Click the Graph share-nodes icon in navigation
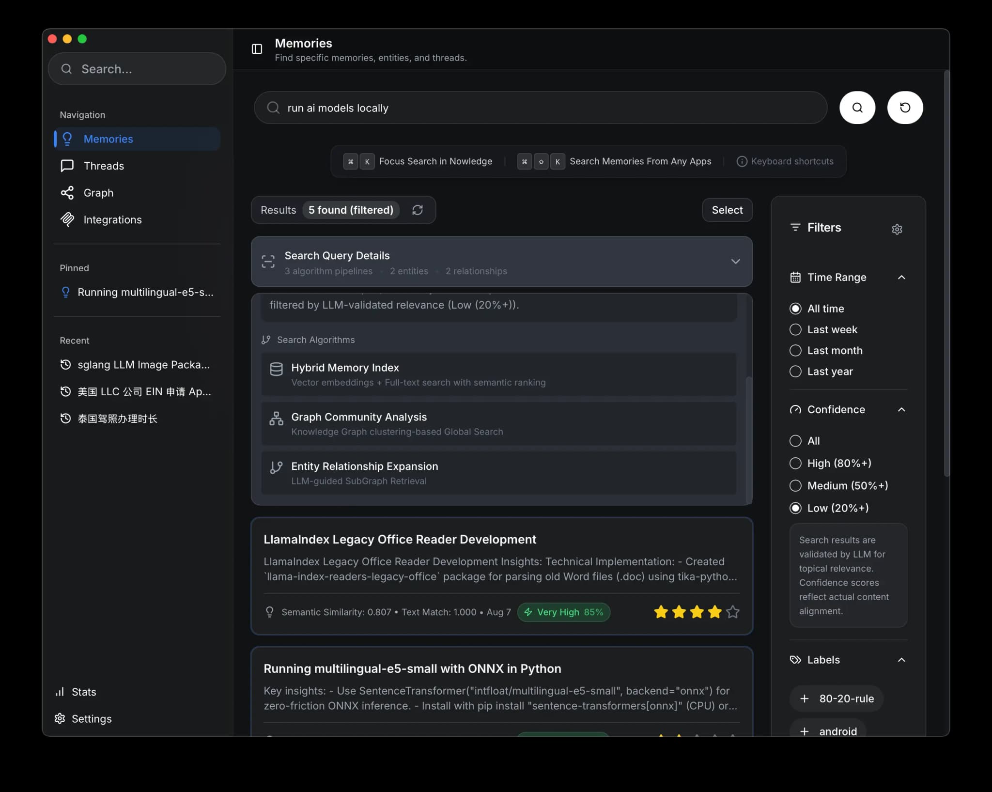992x792 pixels. coord(67,193)
